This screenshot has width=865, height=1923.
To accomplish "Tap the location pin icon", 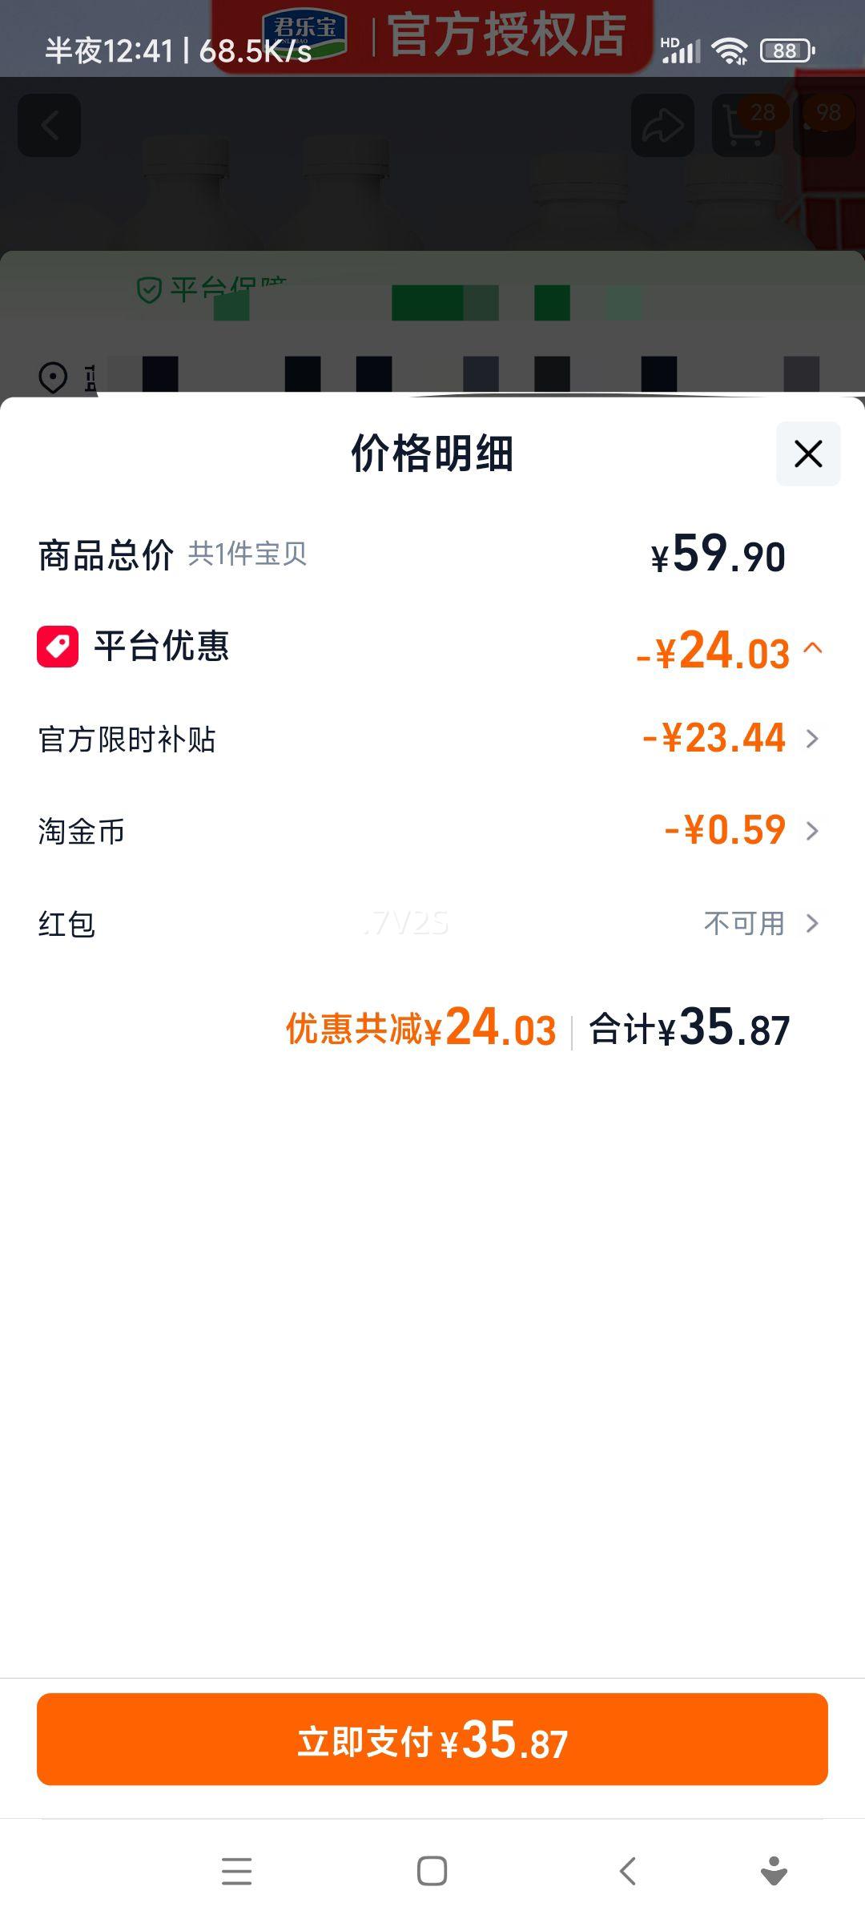I will (x=54, y=377).
